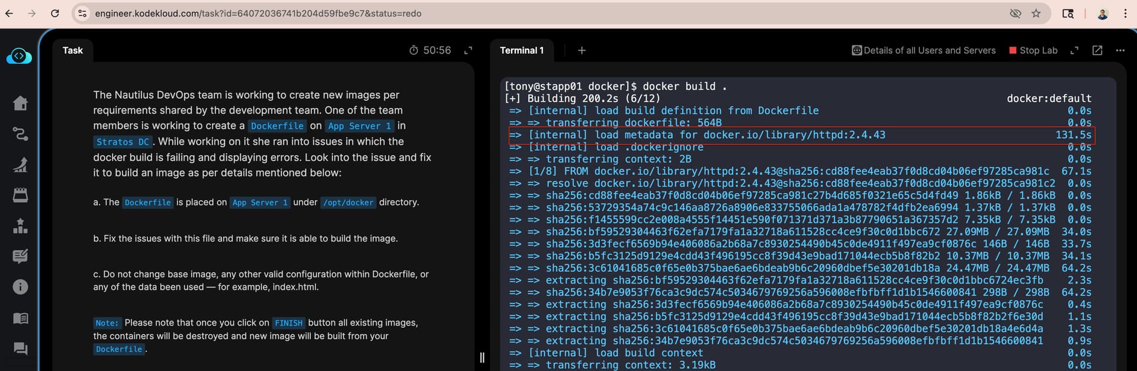
Task: Click the browser forward arrow
Action: (x=32, y=13)
